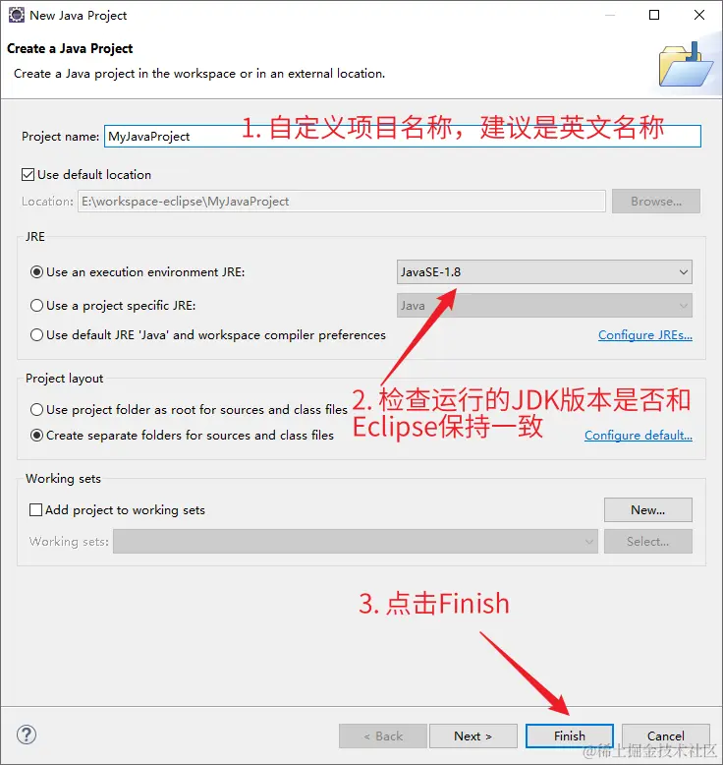
Task: Choose project folder as root for sources
Action: click(x=36, y=409)
